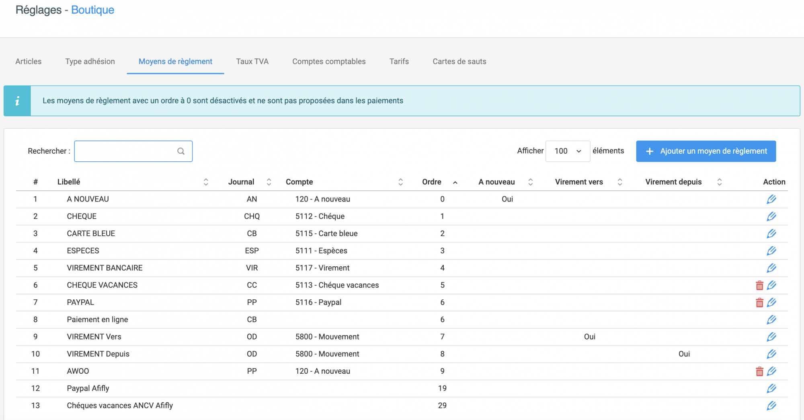The height and width of the screenshot is (420, 804).
Task: Click the order value 19
Action: coord(442,389)
